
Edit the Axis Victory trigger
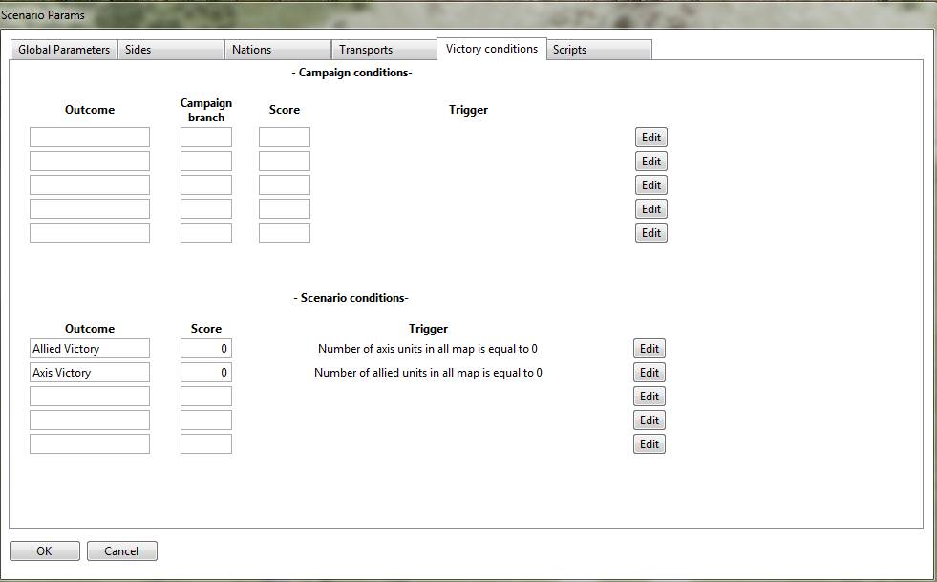[x=650, y=373]
